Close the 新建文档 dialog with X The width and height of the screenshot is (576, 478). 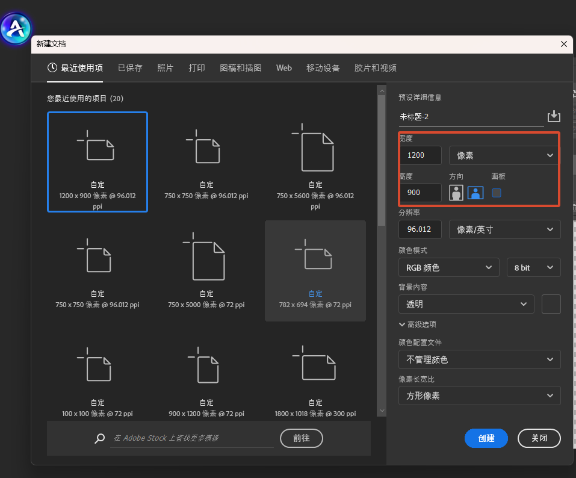[x=564, y=44]
